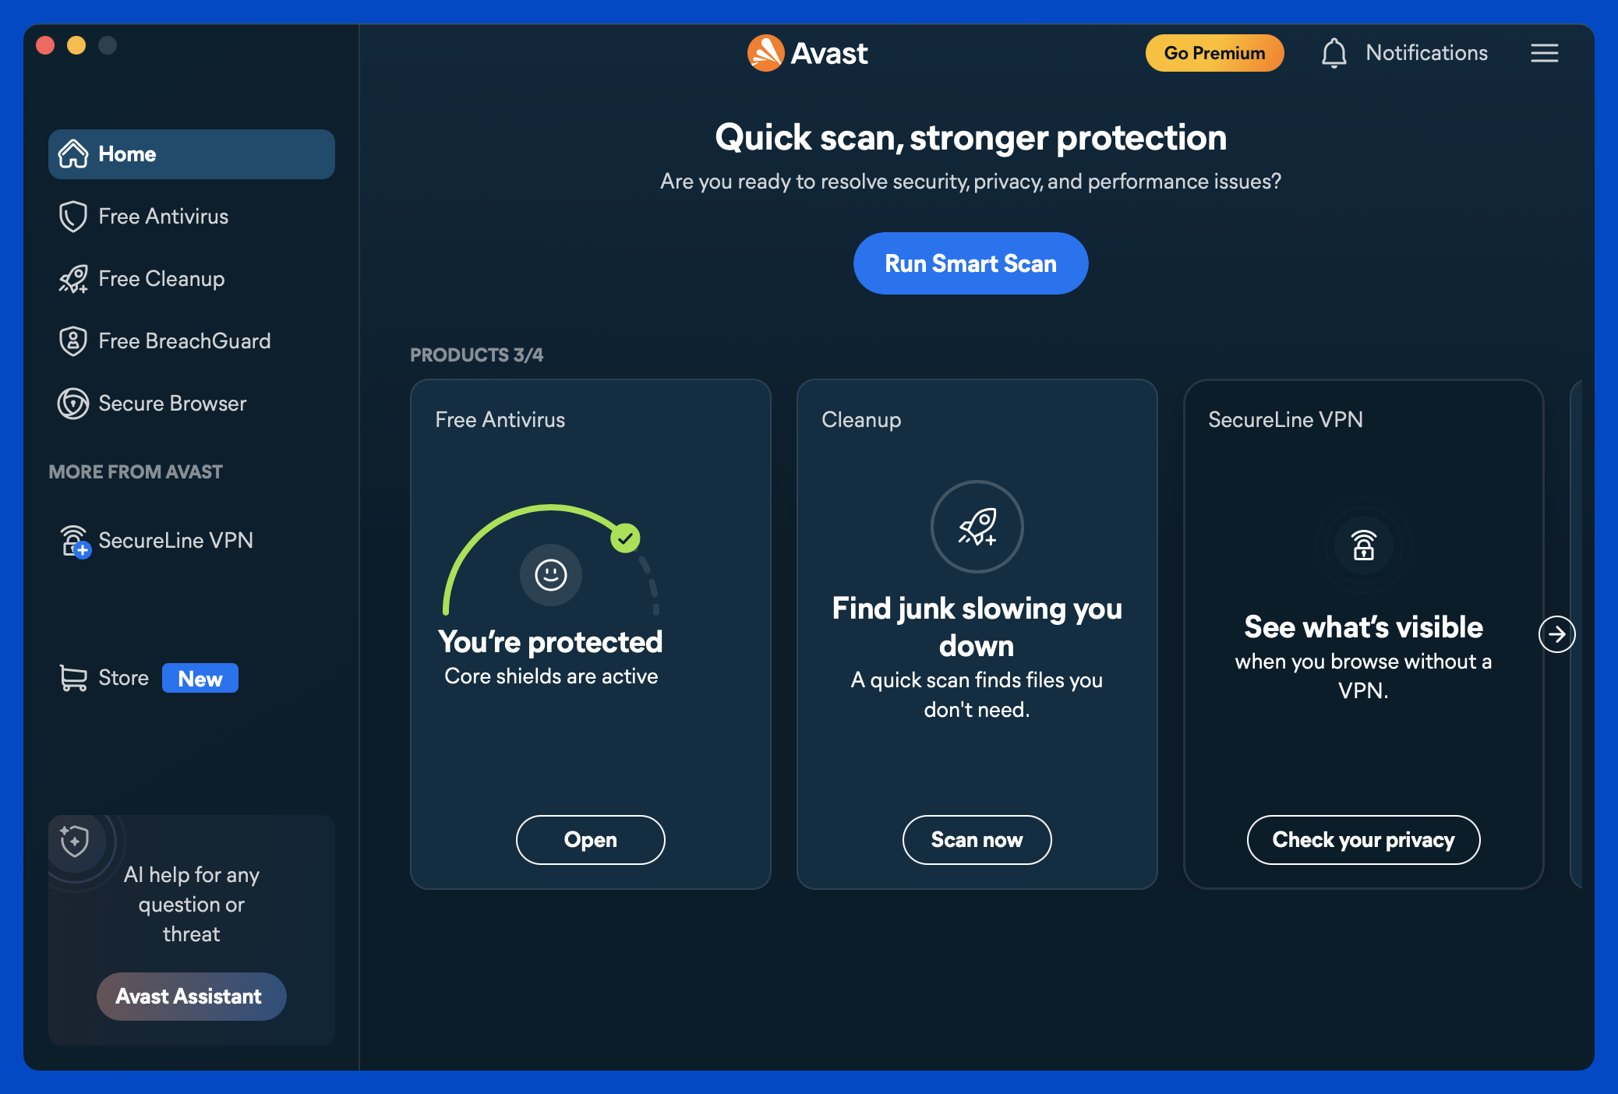Click the Free Cleanup rocket sidebar icon
Viewport: 1618px width, 1094px height.
(73, 278)
